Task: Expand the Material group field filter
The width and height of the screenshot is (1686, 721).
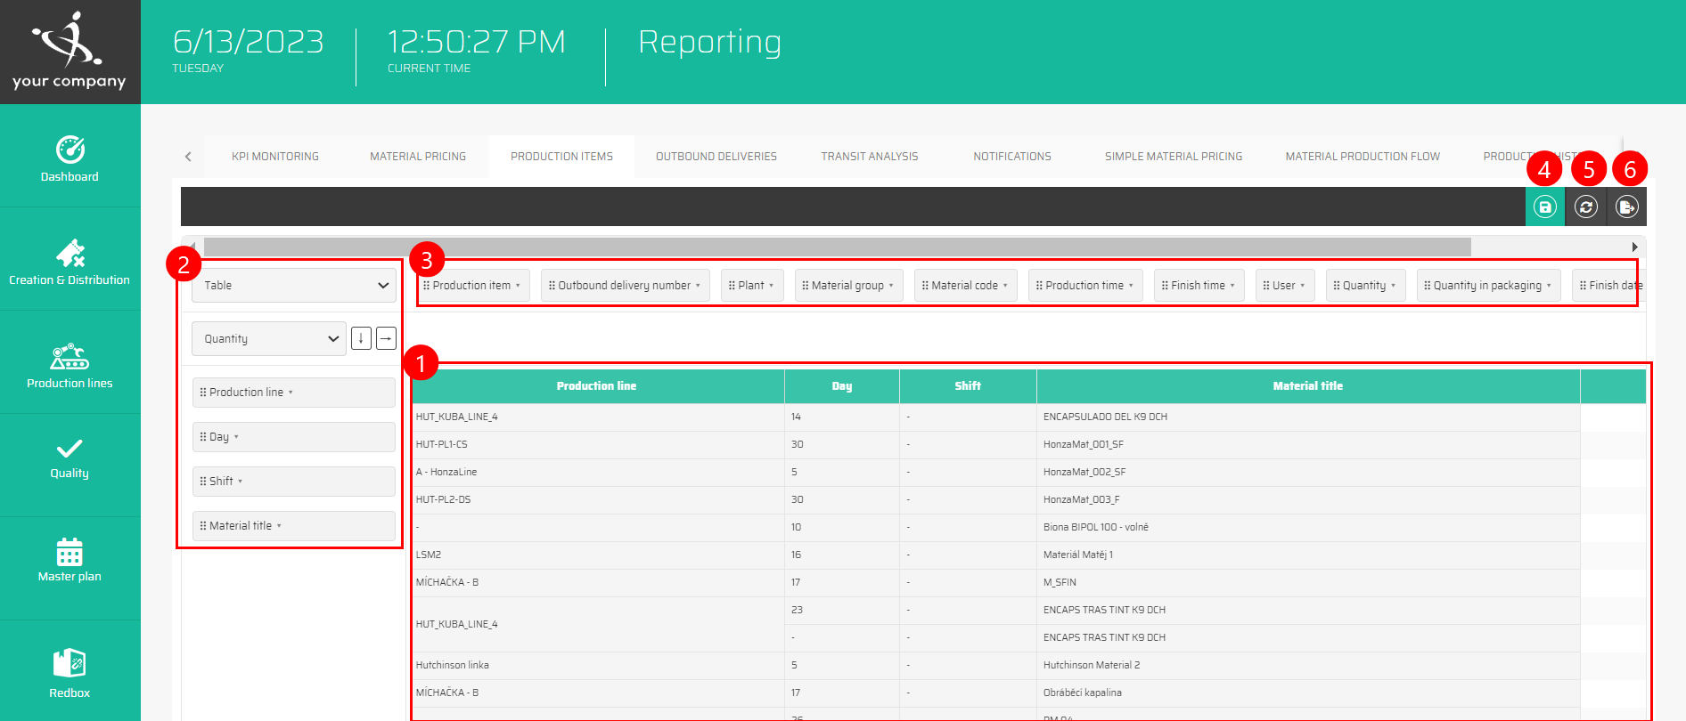Action: pos(848,286)
